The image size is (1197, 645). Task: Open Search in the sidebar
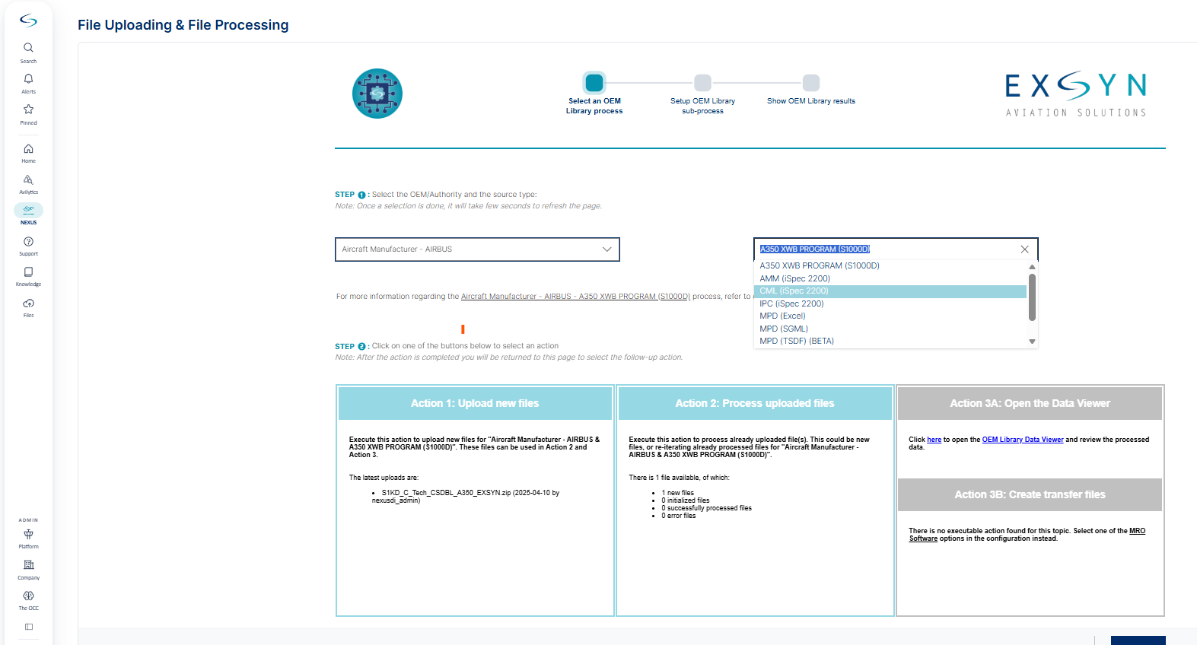tap(28, 52)
